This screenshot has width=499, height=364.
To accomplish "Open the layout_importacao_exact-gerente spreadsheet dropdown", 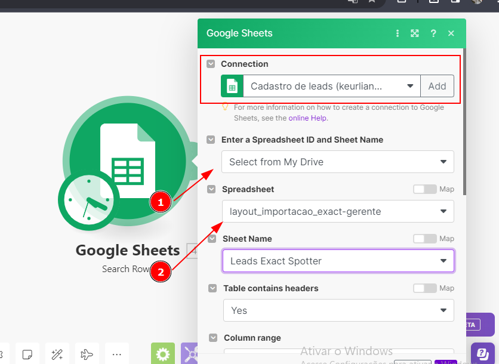I will (x=338, y=211).
